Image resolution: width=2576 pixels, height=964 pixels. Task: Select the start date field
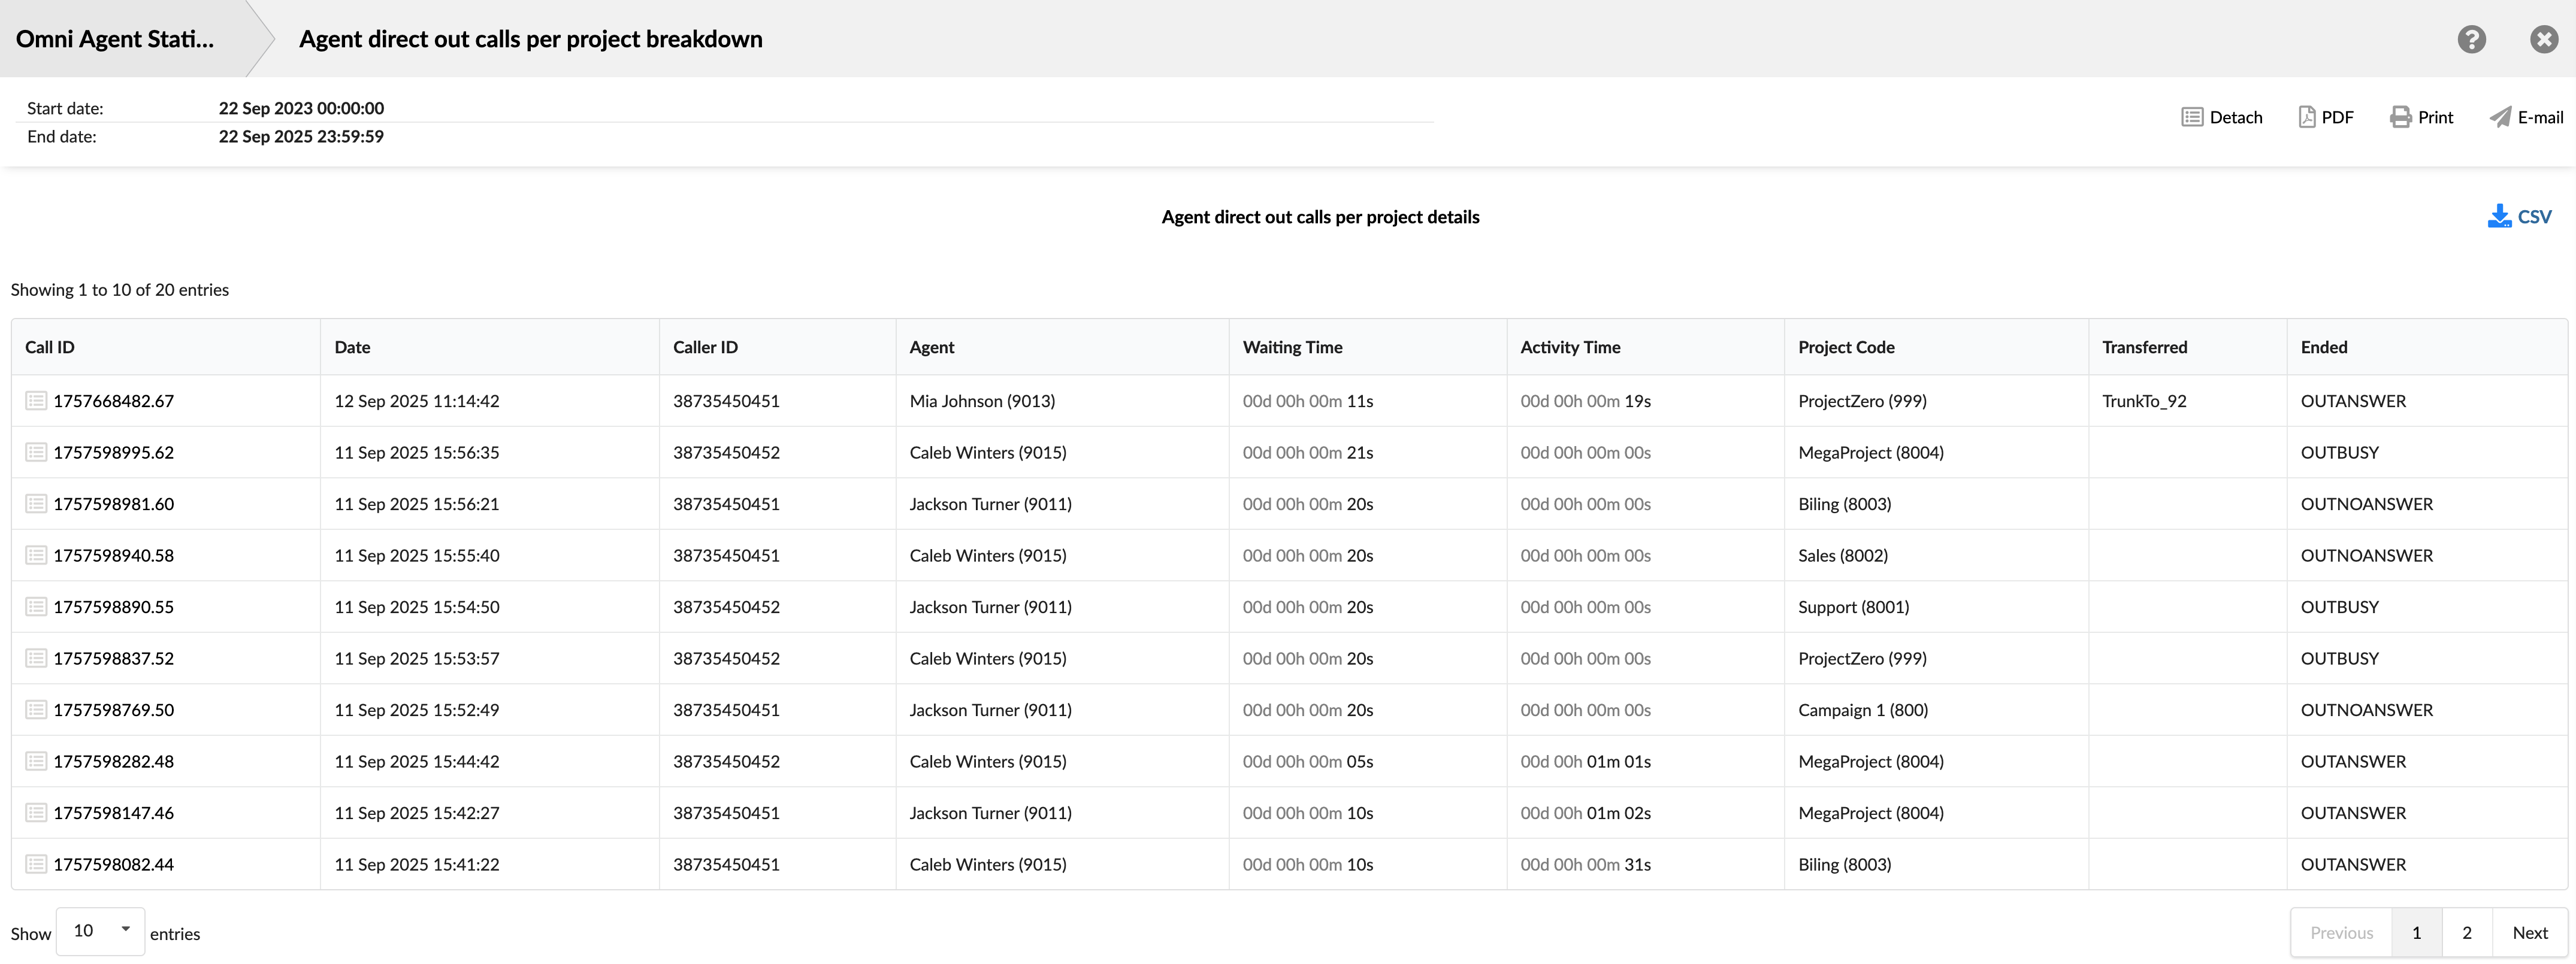click(300, 108)
